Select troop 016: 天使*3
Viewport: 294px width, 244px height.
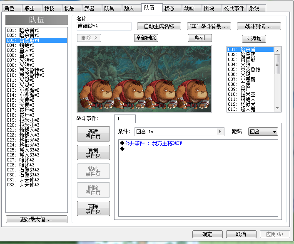click(37, 105)
